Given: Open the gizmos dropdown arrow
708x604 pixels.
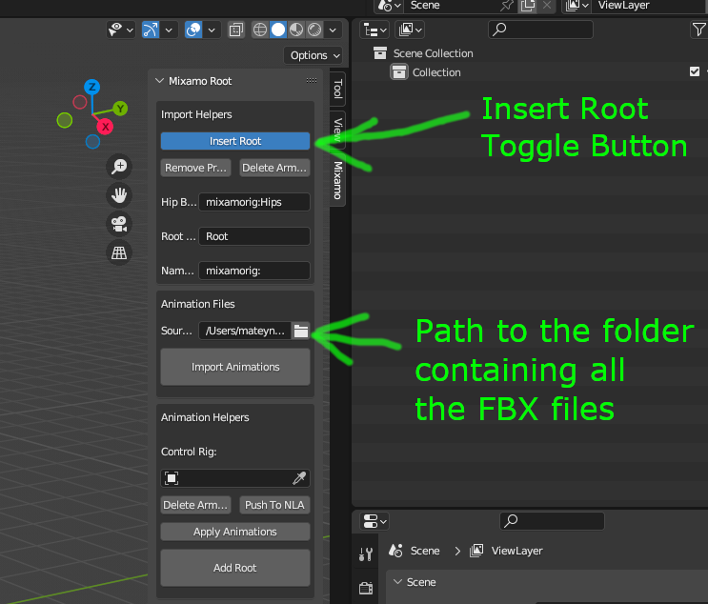Looking at the screenshot, I should point(169,30).
